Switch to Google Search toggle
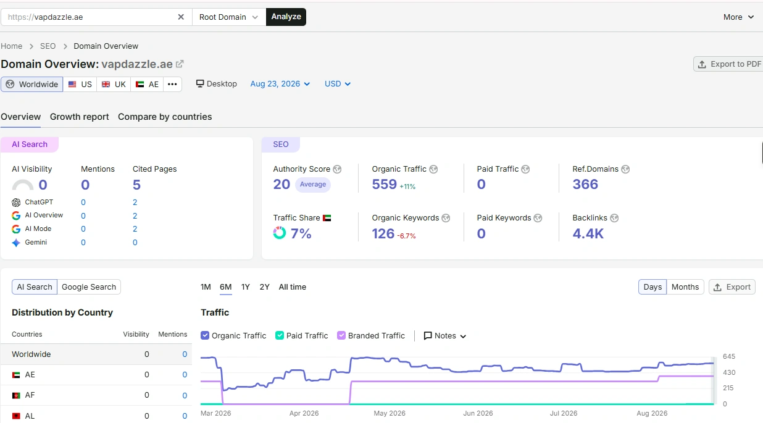763x423 pixels. coord(89,287)
